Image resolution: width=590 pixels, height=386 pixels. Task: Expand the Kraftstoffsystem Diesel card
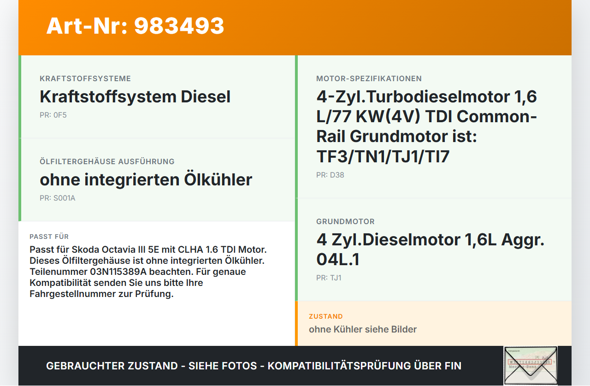tap(135, 97)
